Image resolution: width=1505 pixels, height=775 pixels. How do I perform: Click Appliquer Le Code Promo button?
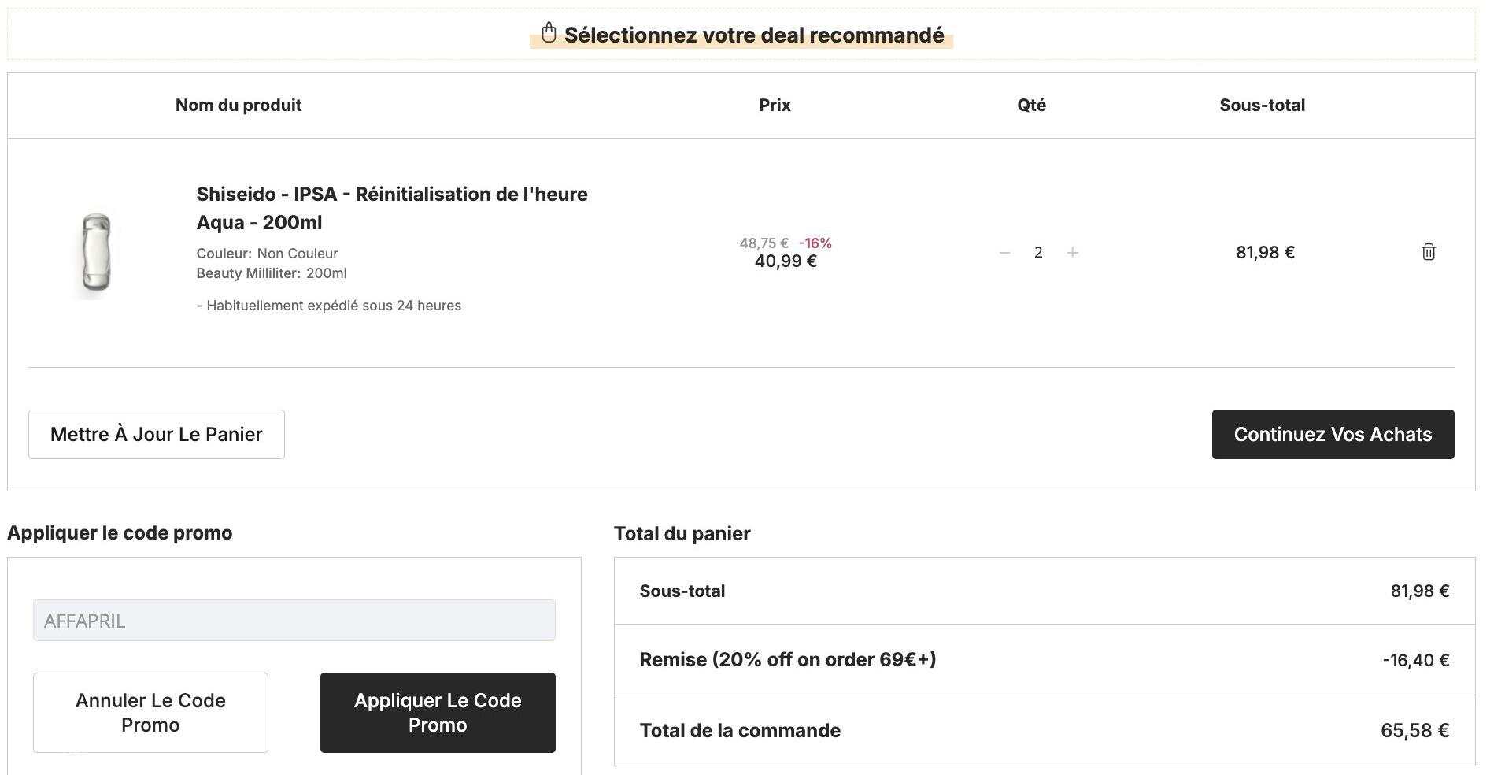click(438, 713)
